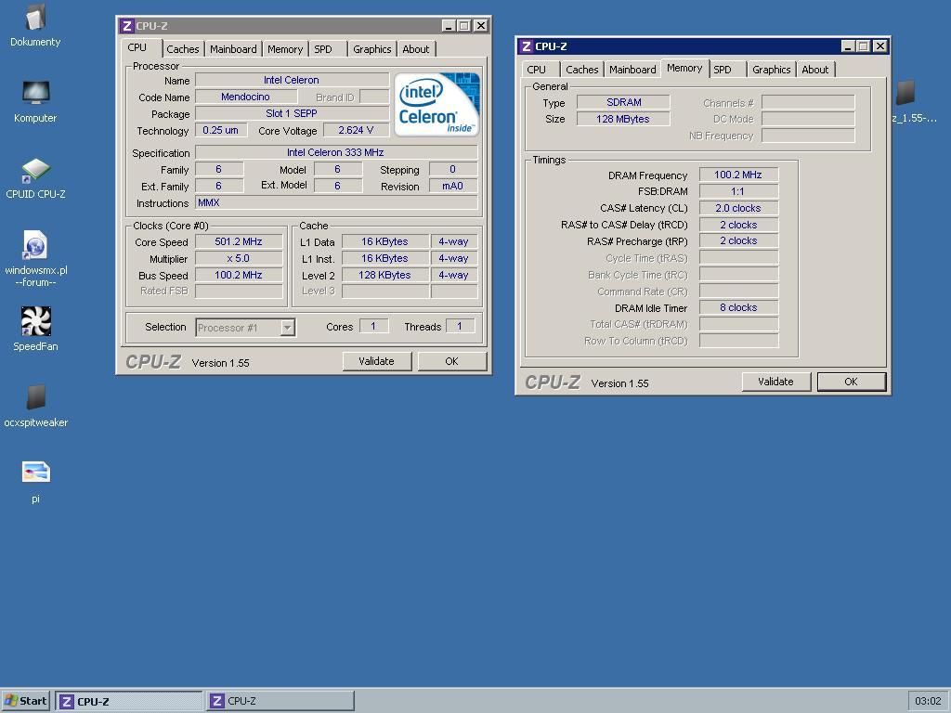951x713 pixels.
Task: Click the Intel Celeron name field
Action: click(292, 80)
